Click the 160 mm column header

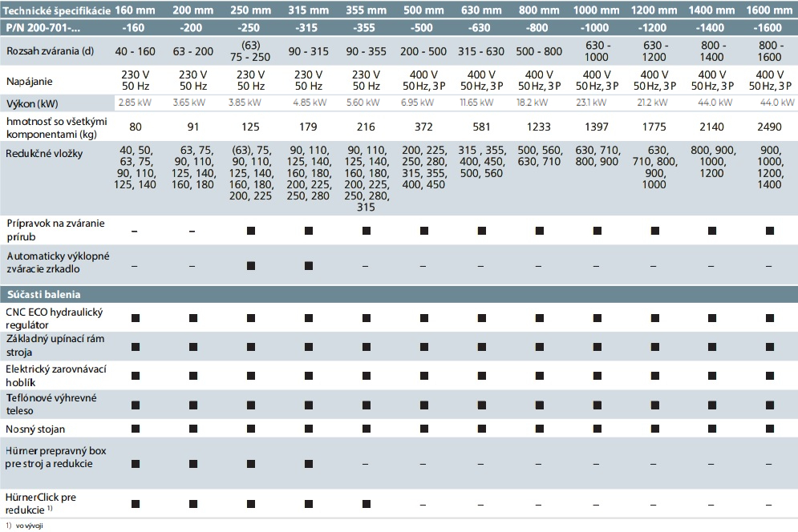point(135,10)
